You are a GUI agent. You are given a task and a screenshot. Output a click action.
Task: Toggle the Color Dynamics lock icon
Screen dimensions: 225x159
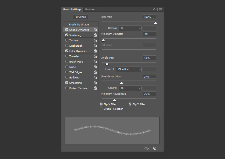pyautogui.click(x=95, y=51)
